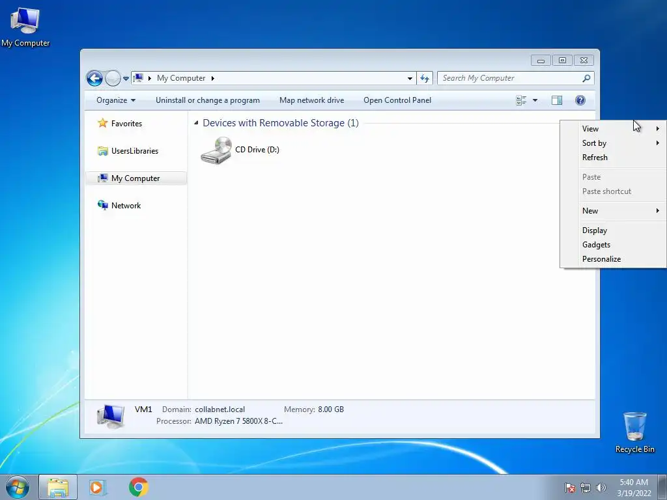Click the search magnifier icon

pyautogui.click(x=587, y=78)
